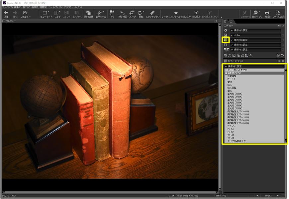The height and width of the screenshot is (199, 289).
Task: Open the ヘルプ(H) menu
Action: point(77,7)
